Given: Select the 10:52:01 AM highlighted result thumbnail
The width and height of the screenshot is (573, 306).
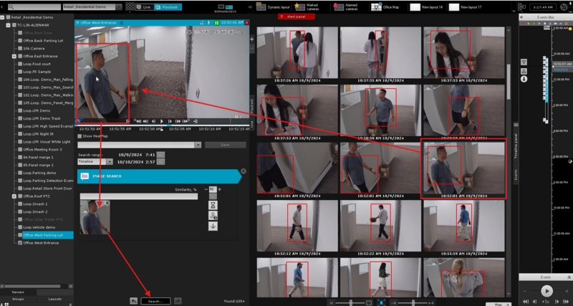Looking at the screenshot, I should 463,168.
